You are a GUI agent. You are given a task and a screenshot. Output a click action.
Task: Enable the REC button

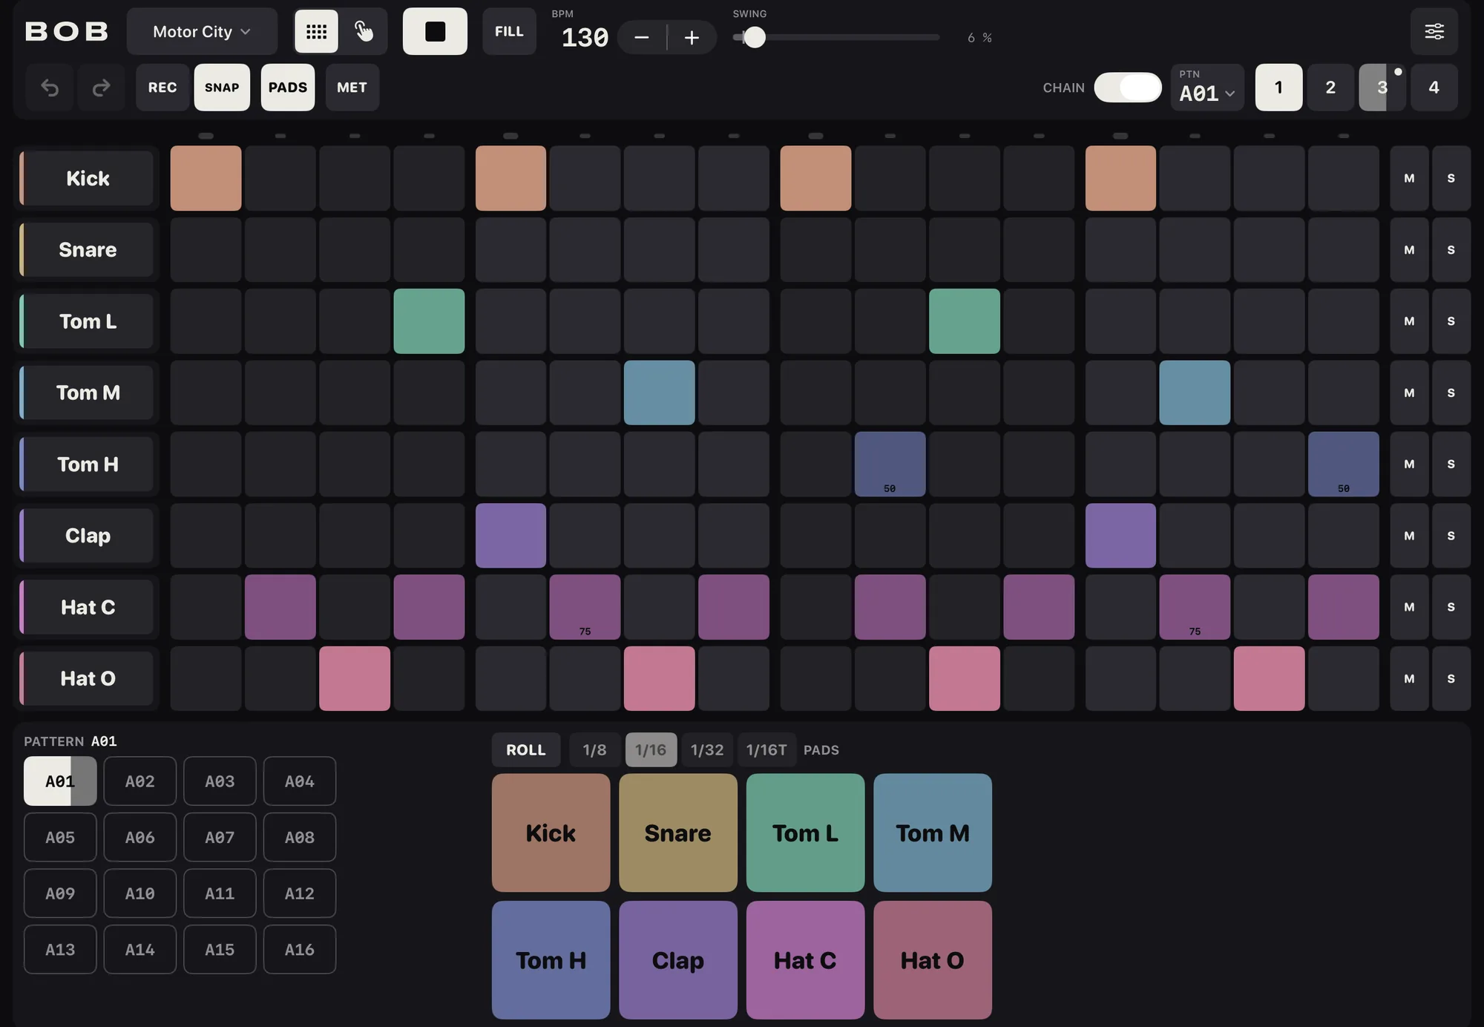(x=162, y=88)
